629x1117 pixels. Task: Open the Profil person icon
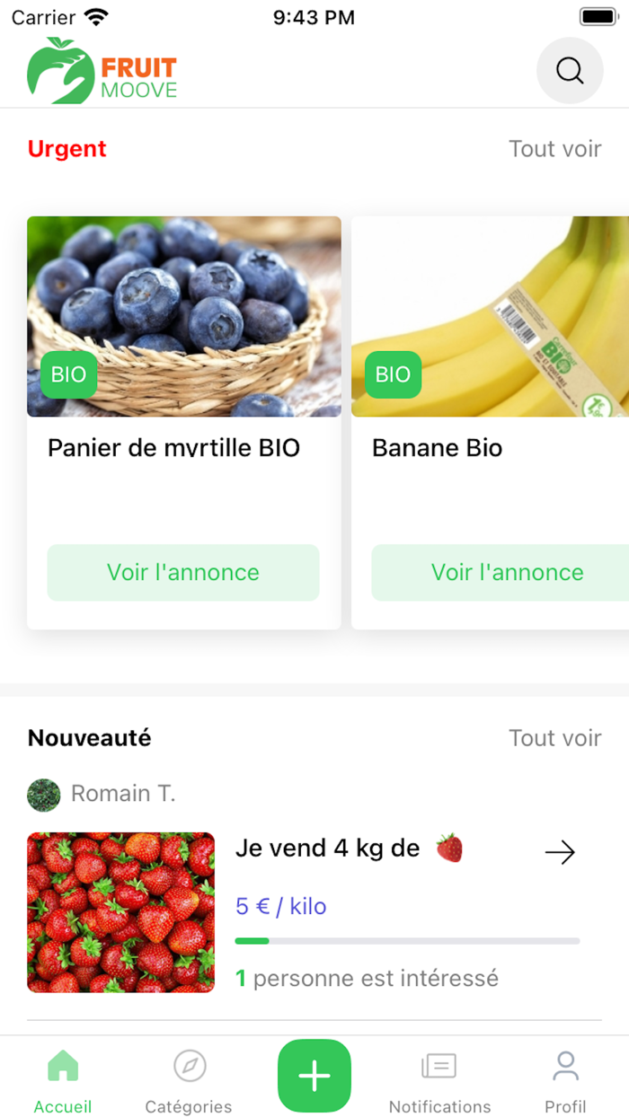coord(565,1065)
